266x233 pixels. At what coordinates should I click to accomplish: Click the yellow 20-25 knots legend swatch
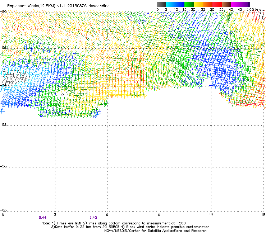(x=198, y=4)
